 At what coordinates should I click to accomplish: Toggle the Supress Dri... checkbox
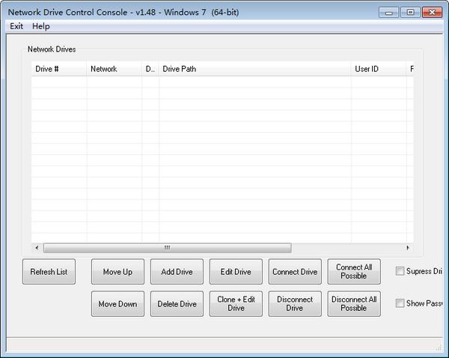[400, 271]
